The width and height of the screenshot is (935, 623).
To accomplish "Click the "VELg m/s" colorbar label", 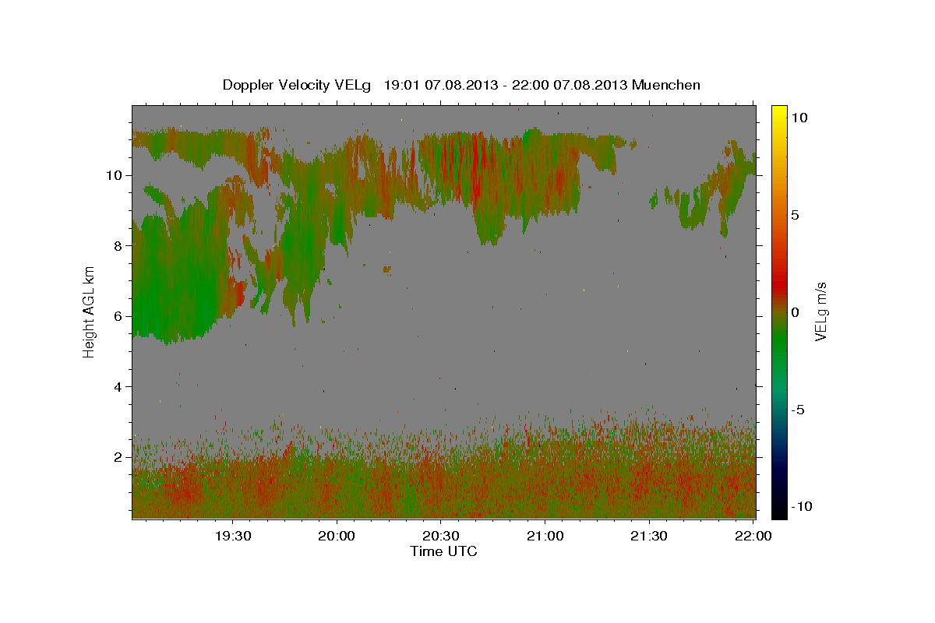I will 820,311.
